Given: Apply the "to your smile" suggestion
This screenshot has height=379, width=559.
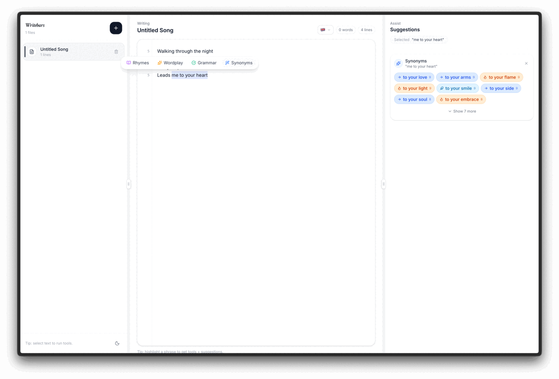Looking at the screenshot, I should (458, 88).
